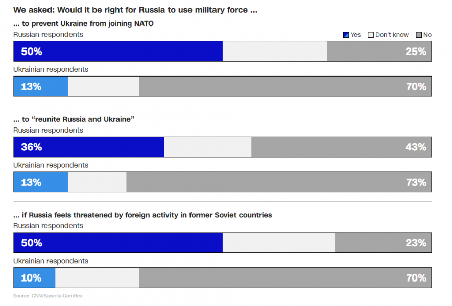Click the 73% Ukrainian reunite No segment
Viewport: 452px width, 306px height.
(x=279, y=182)
